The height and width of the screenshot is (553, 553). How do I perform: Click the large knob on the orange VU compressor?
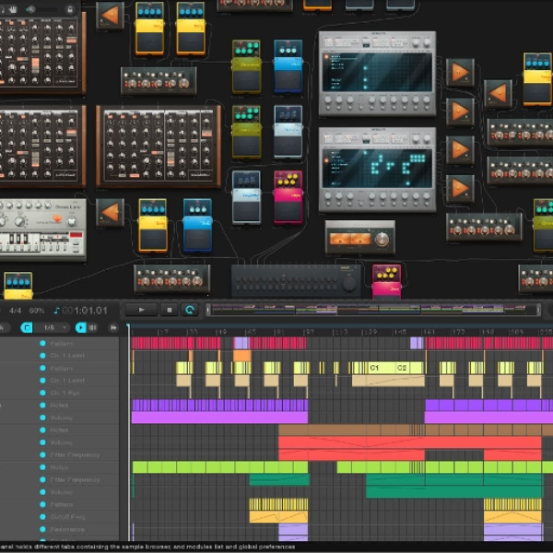pos(382,240)
